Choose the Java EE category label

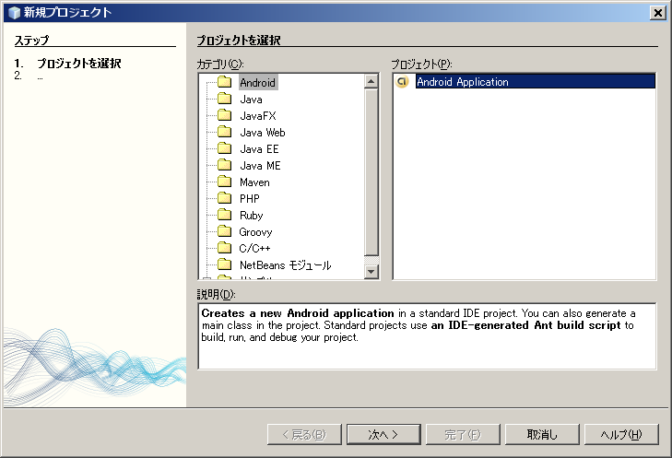[x=259, y=149]
